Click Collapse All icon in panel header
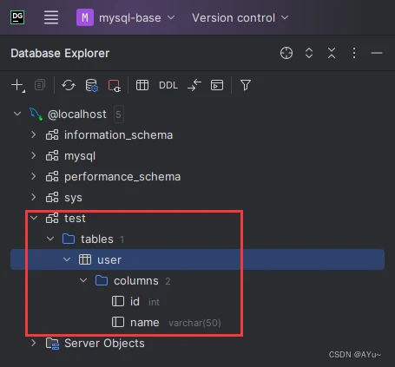 click(332, 53)
